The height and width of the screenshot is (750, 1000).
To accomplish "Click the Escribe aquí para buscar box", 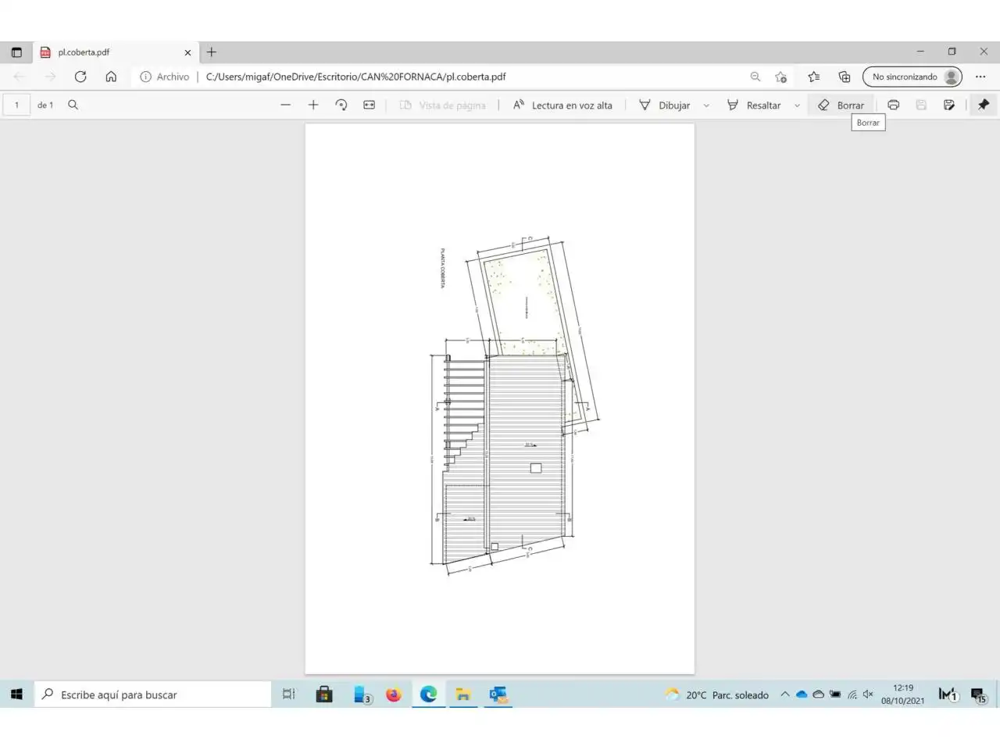I will 153,694.
